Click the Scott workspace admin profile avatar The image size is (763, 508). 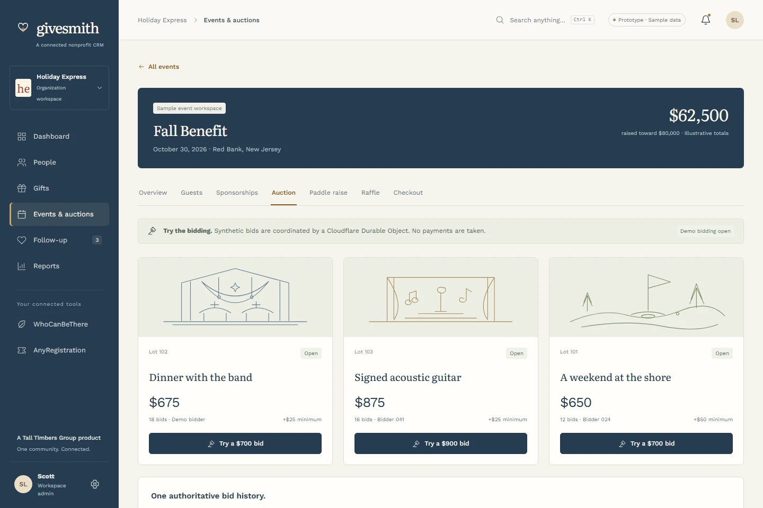pyautogui.click(x=23, y=484)
